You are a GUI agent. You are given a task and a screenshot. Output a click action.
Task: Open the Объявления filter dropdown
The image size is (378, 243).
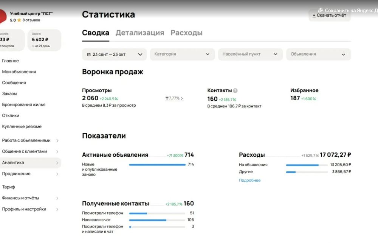tap(318, 54)
